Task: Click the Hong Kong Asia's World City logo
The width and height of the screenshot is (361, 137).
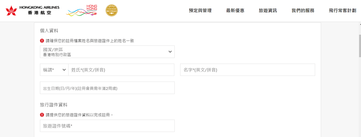Action: click(x=82, y=10)
